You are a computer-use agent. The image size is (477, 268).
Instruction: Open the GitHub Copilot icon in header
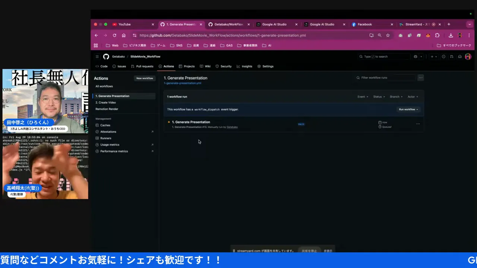(416, 56)
